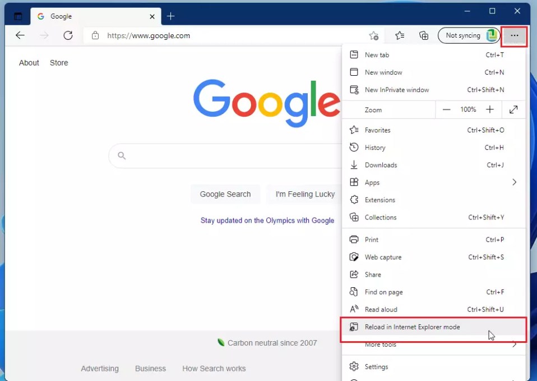This screenshot has width=537, height=381.
Task: Open History from the menu
Action: pyautogui.click(x=374, y=147)
